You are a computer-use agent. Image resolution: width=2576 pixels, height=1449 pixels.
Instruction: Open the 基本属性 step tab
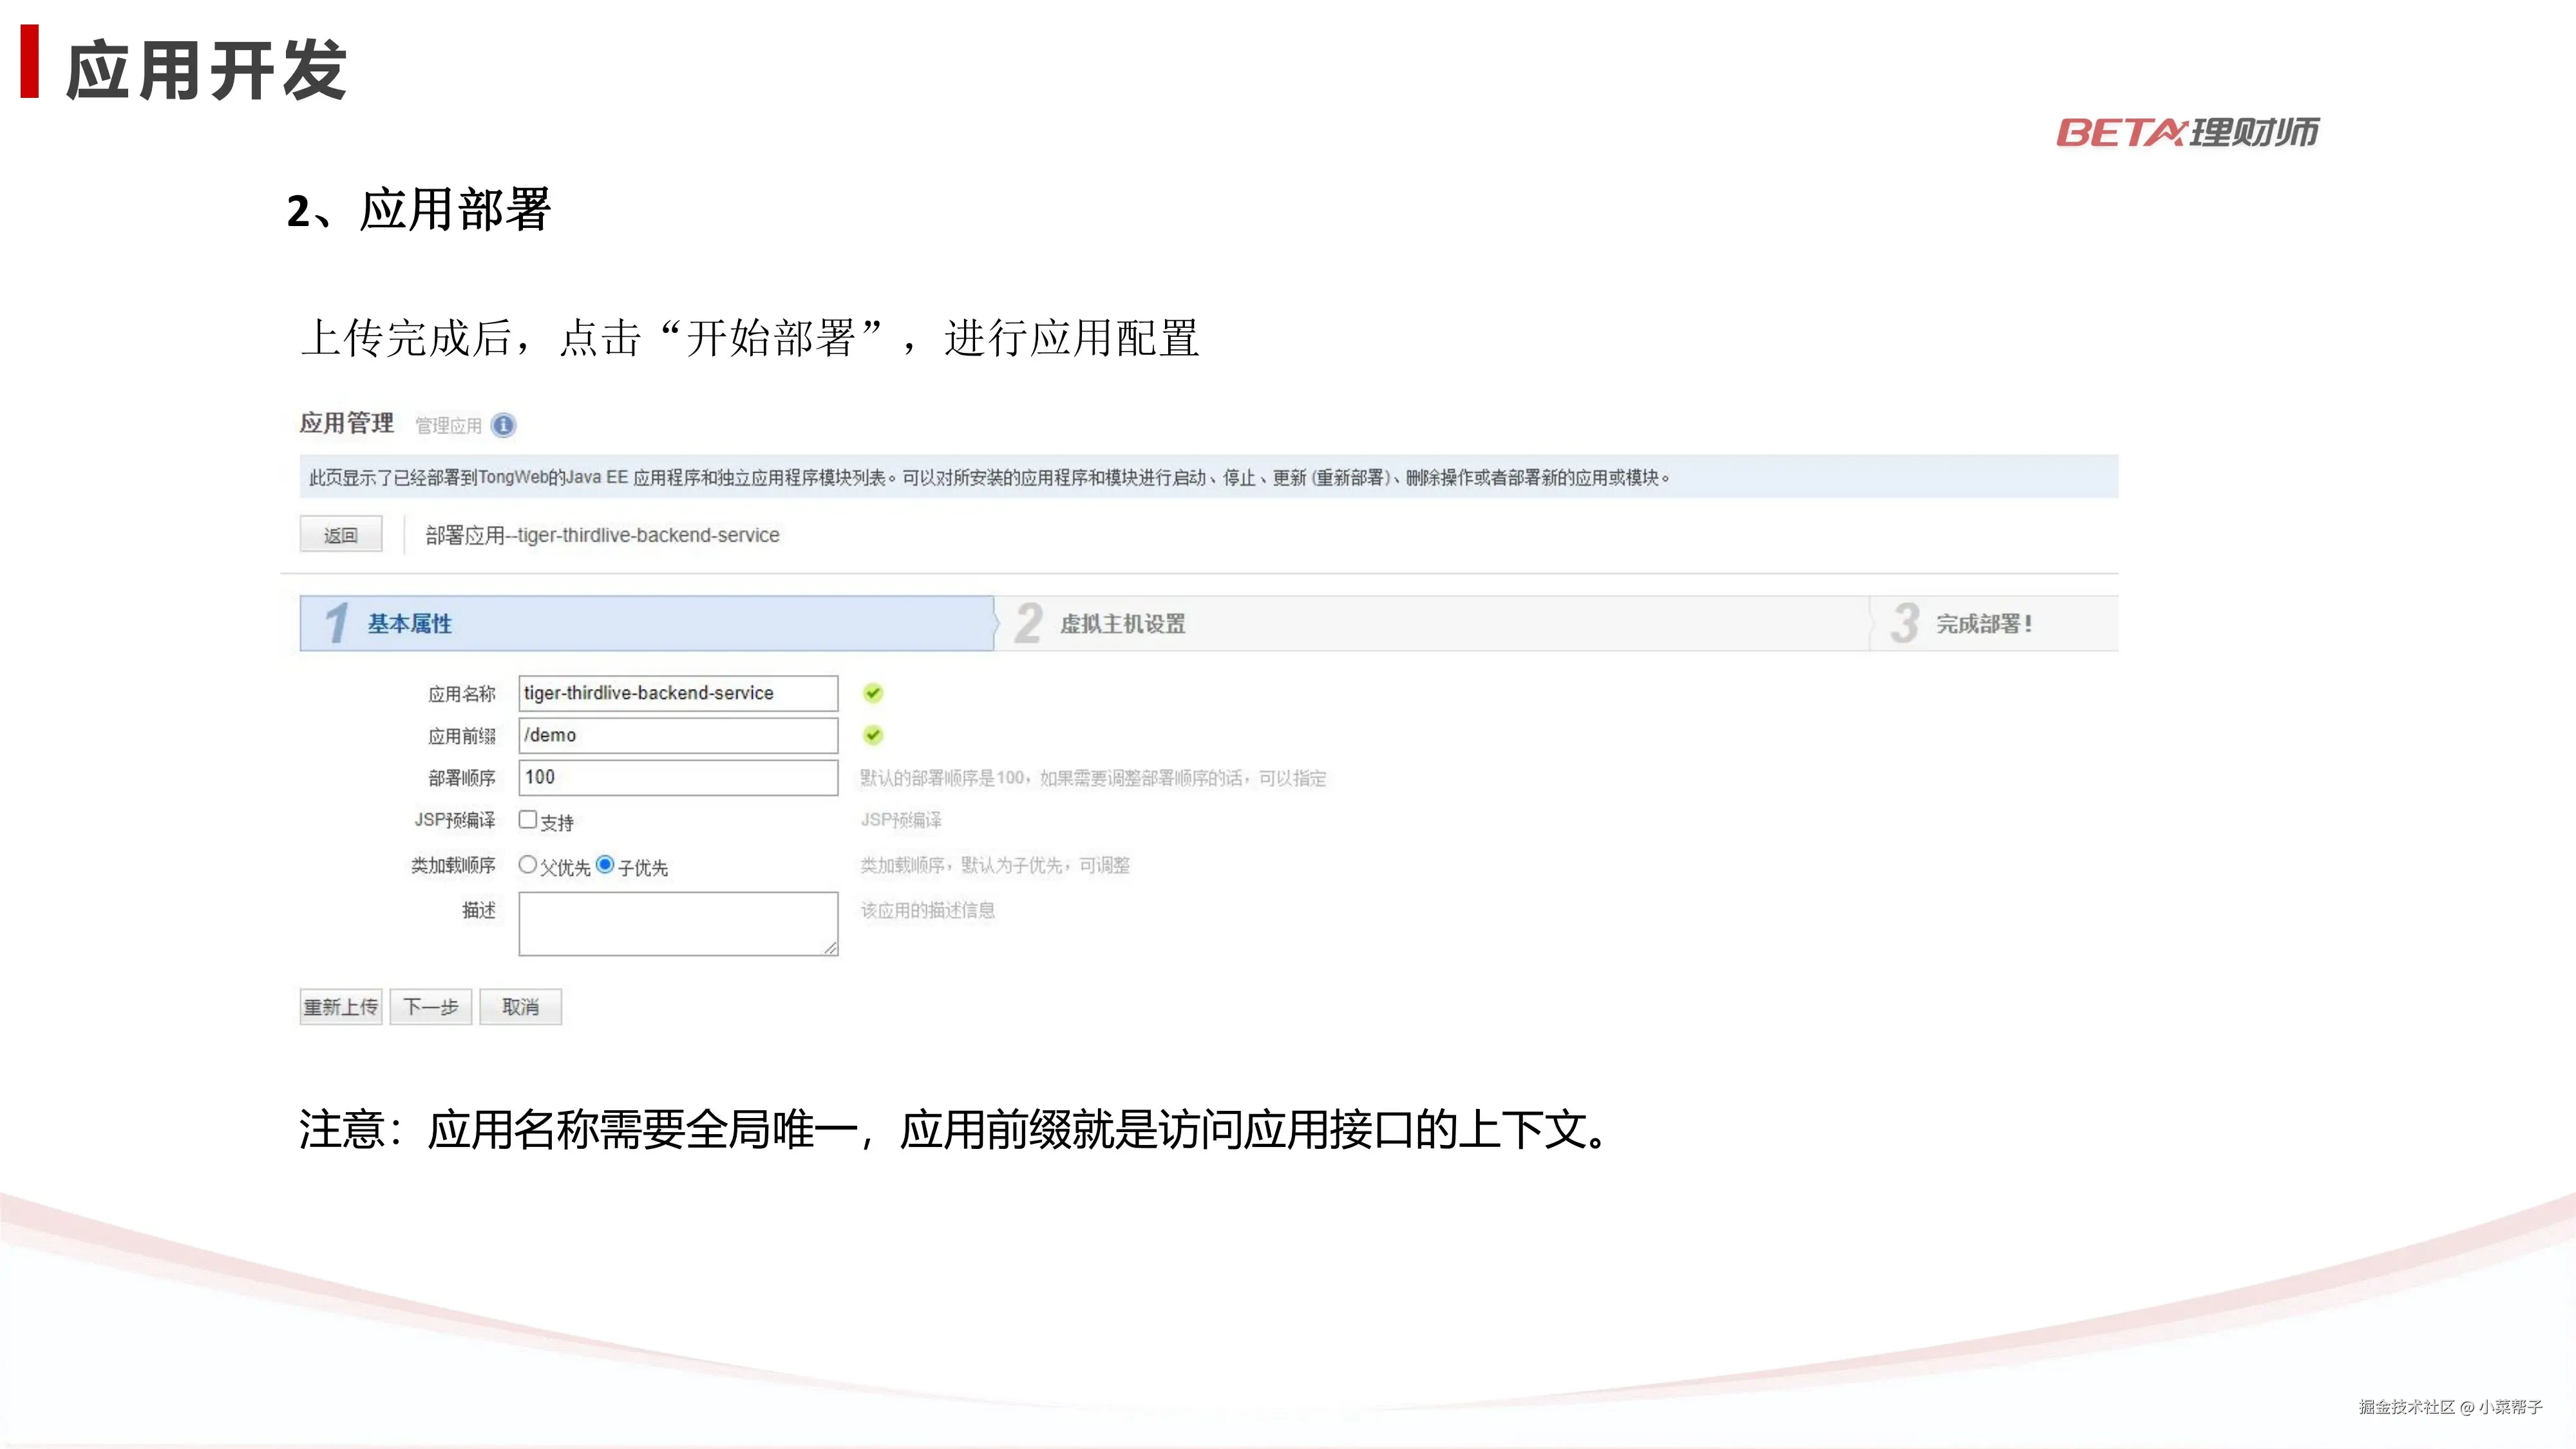tap(410, 624)
